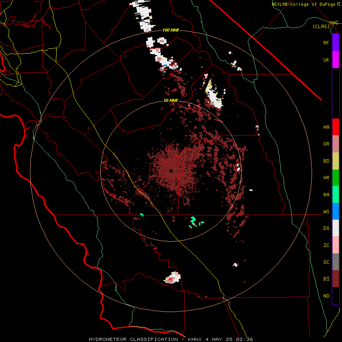The width and height of the screenshot is (342, 342).
Task: Click the [CLAS] units label
Action: (x=321, y=26)
